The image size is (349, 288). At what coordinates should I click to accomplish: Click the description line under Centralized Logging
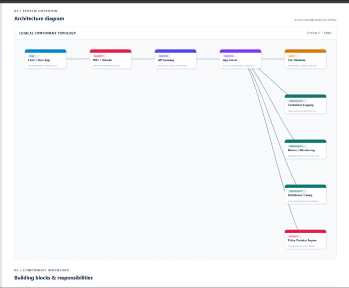302,111
